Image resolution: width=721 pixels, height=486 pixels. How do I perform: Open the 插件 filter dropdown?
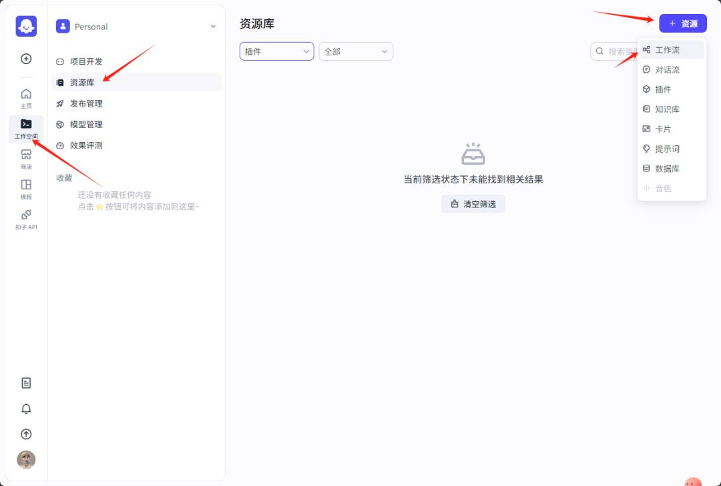coord(276,51)
